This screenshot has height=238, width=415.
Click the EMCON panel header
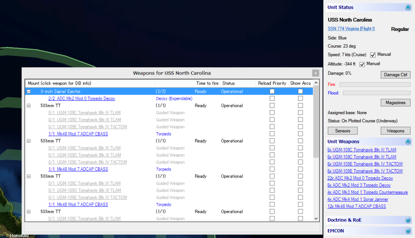point(369,231)
